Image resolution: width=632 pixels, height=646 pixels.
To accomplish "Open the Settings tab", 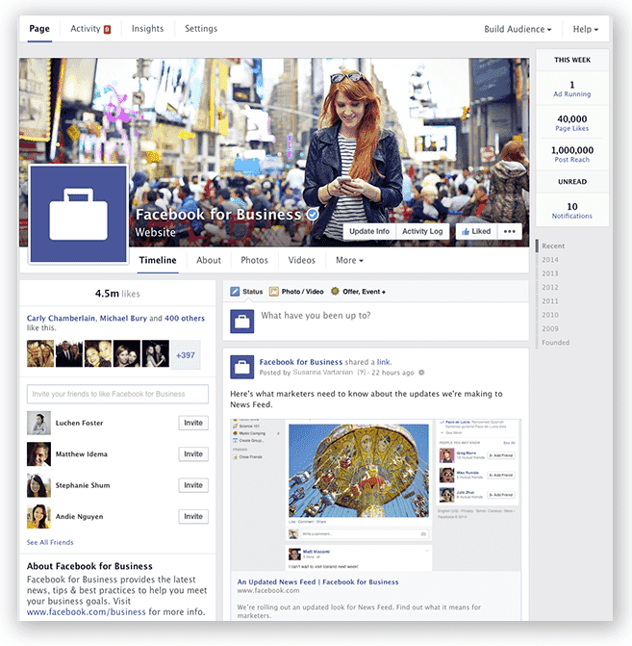I will 201,29.
